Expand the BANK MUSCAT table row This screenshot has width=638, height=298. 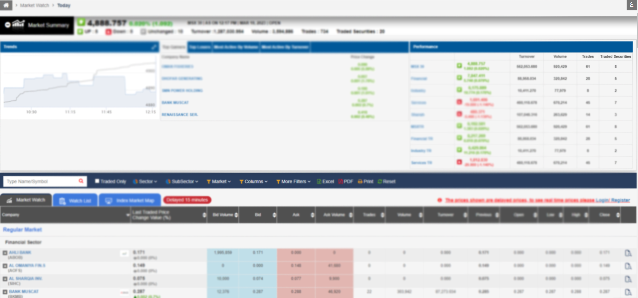point(5,292)
